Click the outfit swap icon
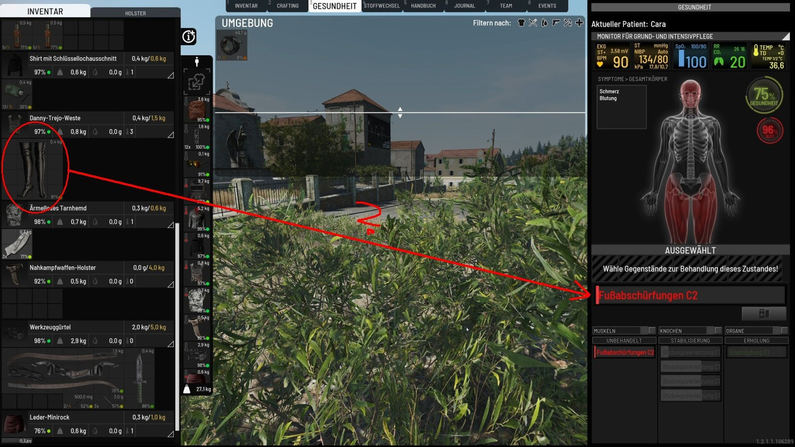 tap(197, 82)
